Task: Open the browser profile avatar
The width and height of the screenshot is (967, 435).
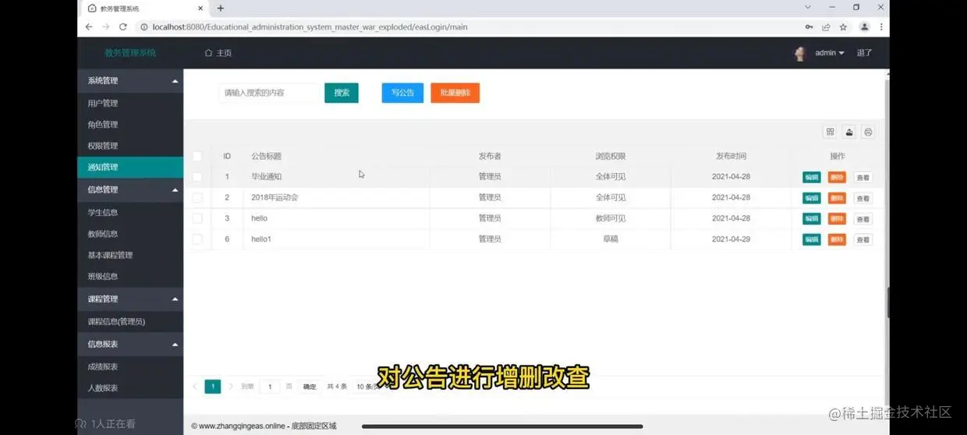Action: click(864, 27)
